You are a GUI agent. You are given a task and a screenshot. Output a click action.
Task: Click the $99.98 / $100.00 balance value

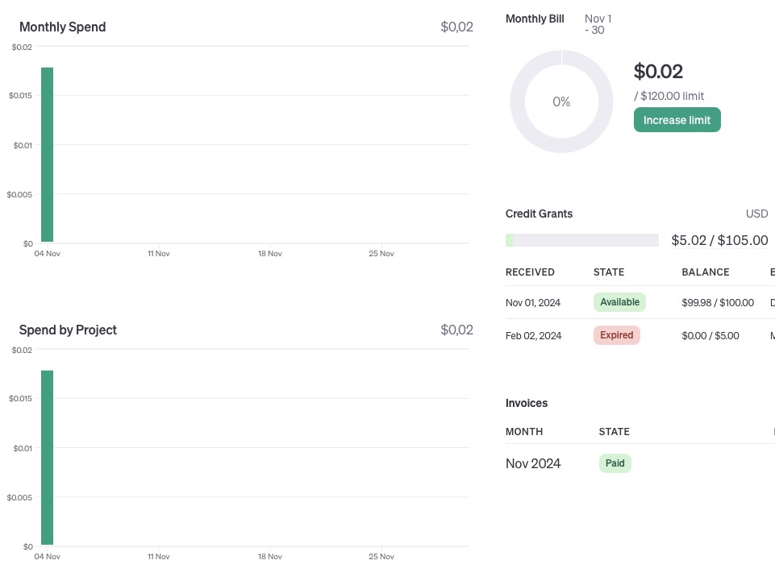[717, 303]
